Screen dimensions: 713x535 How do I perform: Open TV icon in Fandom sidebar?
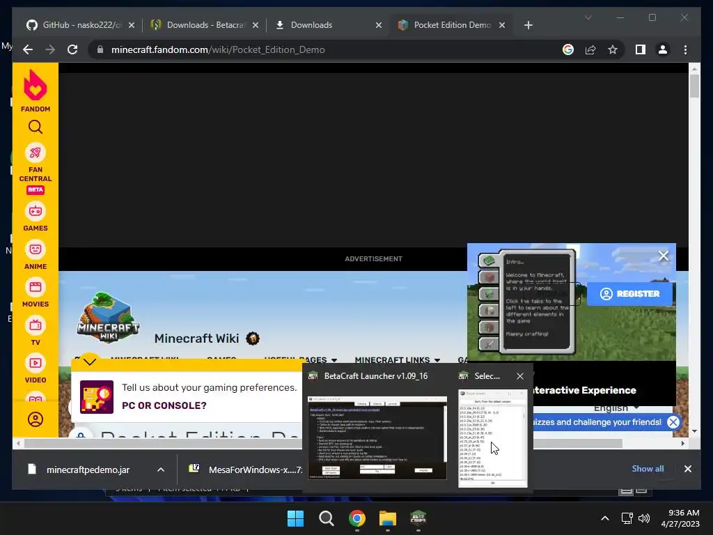pyautogui.click(x=35, y=325)
